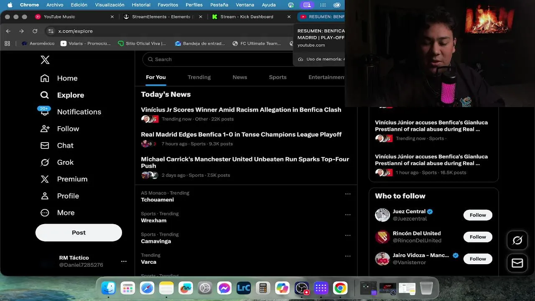Open the Camavinga trending topic

click(x=156, y=241)
